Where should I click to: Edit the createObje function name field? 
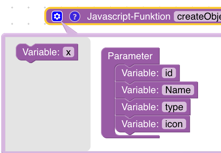click(x=197, y=16)
